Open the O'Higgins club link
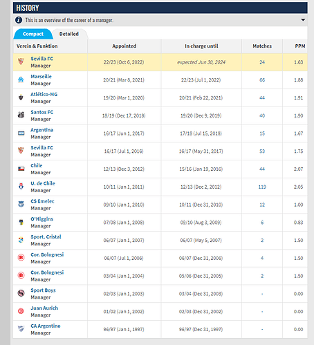 coord(42,219)
